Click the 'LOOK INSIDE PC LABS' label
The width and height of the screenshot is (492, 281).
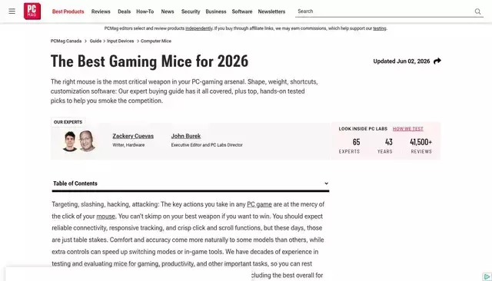(363, 129)
